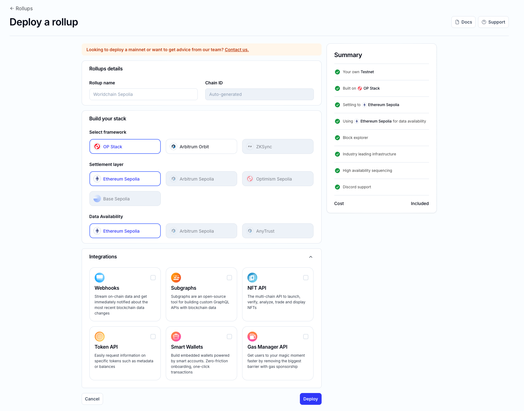524x411 pixels.
Task: Choose Ethereum Sepolia as settlement layer
Action: coord(125,179)
